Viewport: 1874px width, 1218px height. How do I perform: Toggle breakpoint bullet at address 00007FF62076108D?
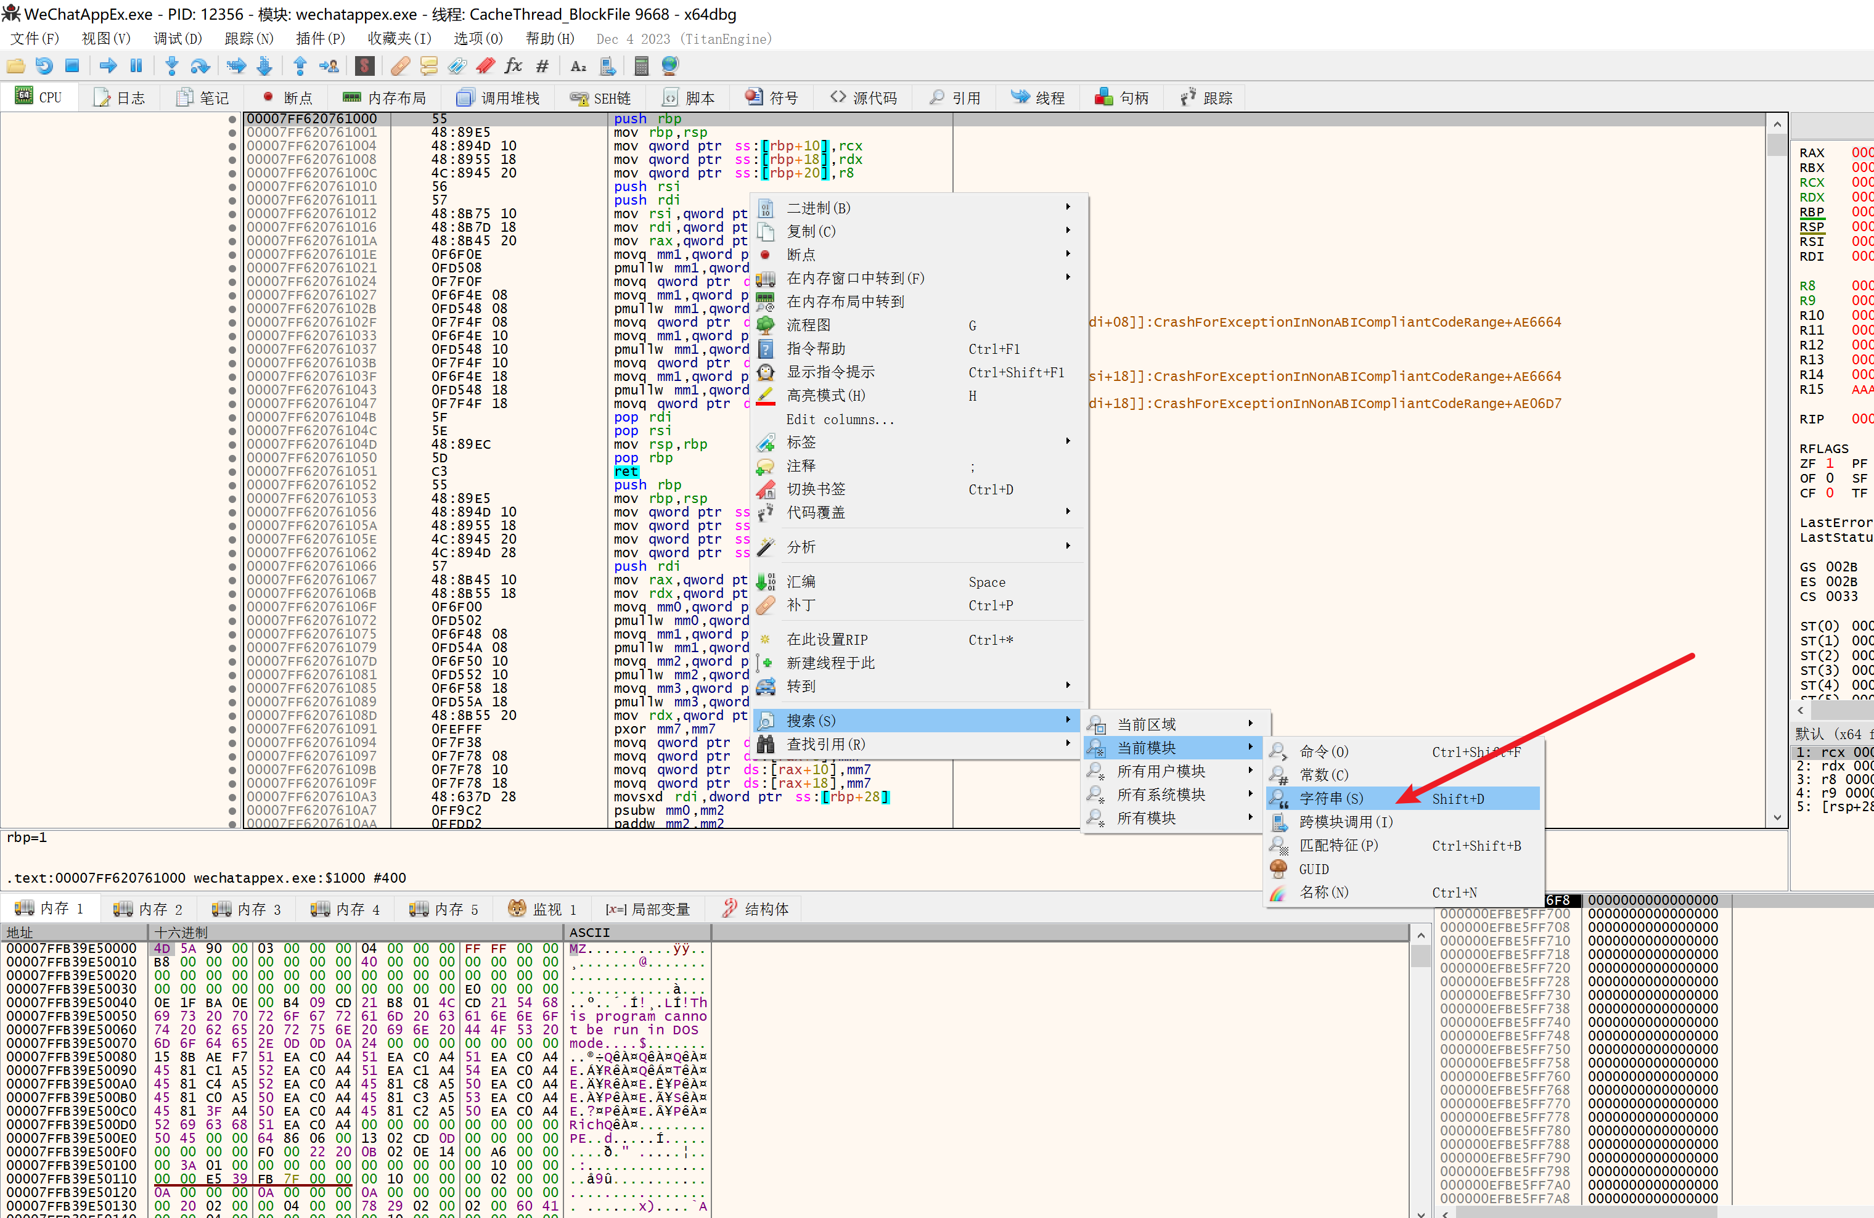tap(232, 716)
